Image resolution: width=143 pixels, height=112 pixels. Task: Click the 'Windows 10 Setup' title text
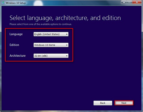coord(16,3)
